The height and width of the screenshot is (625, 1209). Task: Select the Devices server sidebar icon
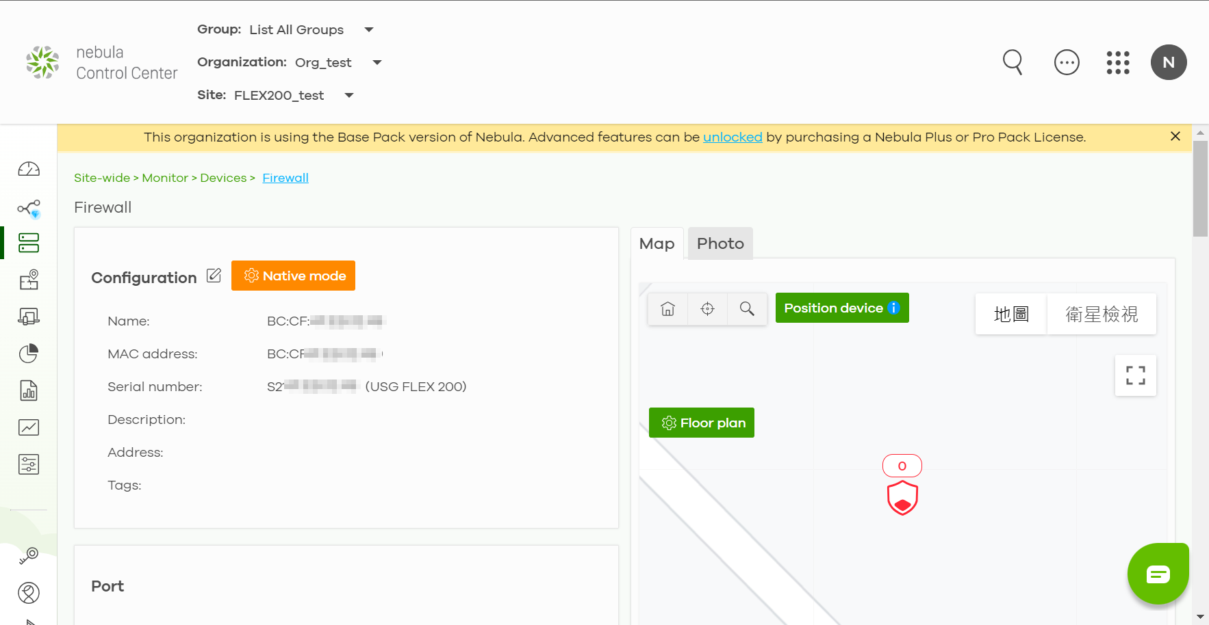(x=29, y=243)
